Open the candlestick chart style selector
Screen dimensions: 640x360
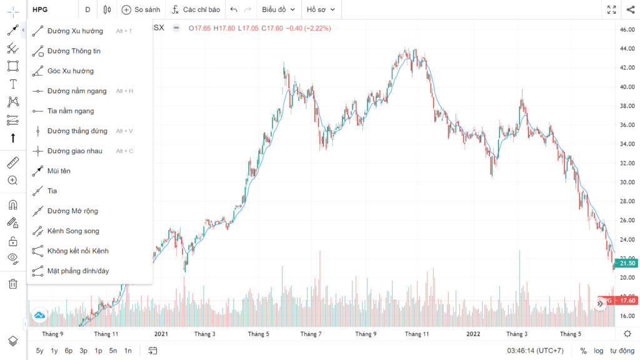click(x=107, y=9)
